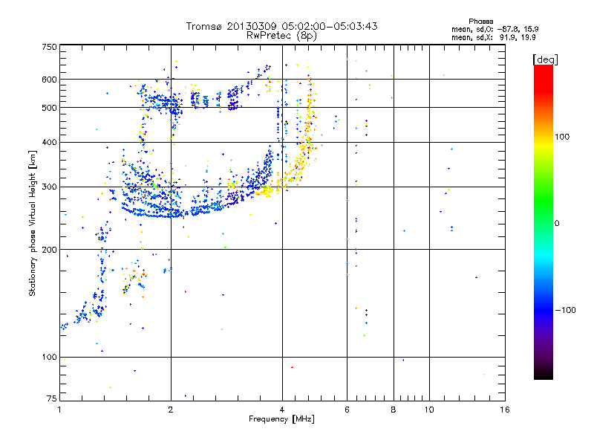Click the '[deg]' colorbar unit label
594x446 pixels.
(x=545, y=59)
